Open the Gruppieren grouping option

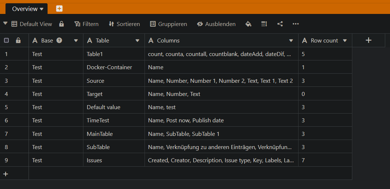coord(169,24)
